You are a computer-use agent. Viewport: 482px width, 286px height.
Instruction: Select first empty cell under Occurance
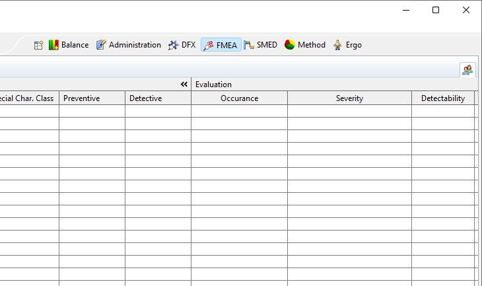coord(239,111)
